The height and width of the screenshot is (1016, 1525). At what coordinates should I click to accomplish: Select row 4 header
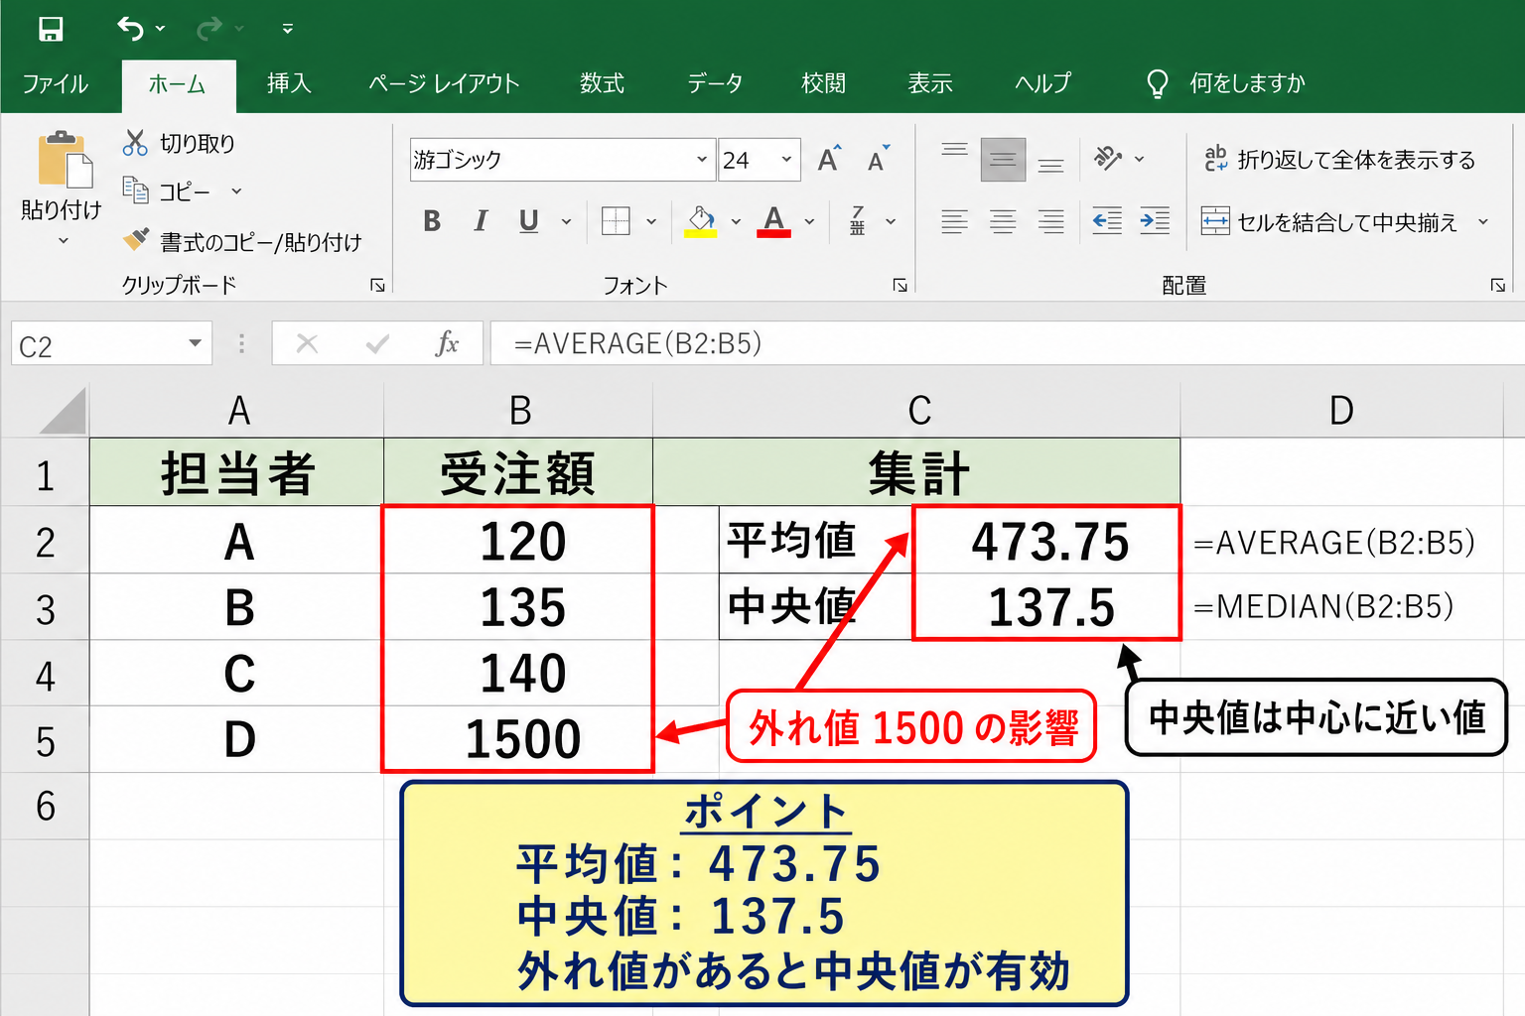(45, 675)
